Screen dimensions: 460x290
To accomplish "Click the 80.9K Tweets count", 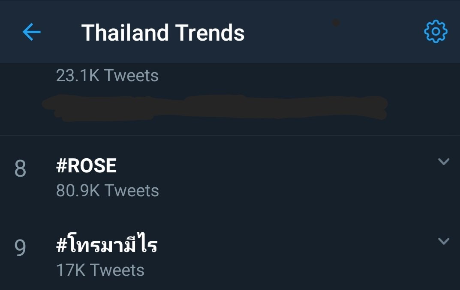I will pos(107,190).
